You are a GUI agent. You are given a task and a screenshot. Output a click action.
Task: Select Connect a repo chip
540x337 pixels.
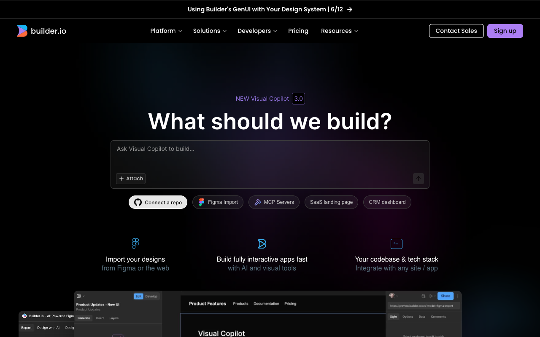pyautogui.click(x=158, y=202)
